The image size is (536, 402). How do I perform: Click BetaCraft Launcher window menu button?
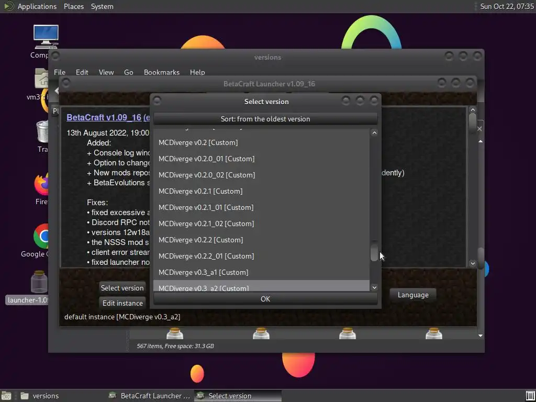point(65,83)
